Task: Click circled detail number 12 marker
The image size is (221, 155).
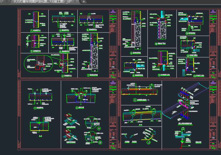Action: point(187,33)
